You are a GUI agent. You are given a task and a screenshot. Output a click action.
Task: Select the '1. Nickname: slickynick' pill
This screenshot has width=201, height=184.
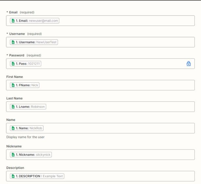pos(31,154)
